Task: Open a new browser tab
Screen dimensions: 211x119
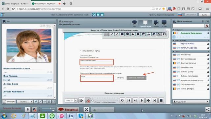Action: [64, 4]
